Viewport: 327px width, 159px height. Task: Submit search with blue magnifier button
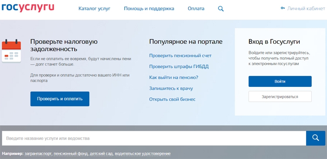pyautogui.click(x=316, y=138)
